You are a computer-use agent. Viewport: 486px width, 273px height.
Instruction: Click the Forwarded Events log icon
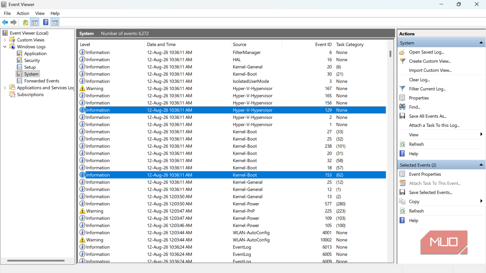(19, 81)
